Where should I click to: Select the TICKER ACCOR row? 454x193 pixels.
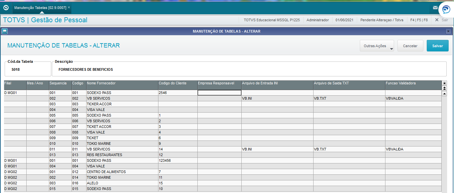pos(223,104)
